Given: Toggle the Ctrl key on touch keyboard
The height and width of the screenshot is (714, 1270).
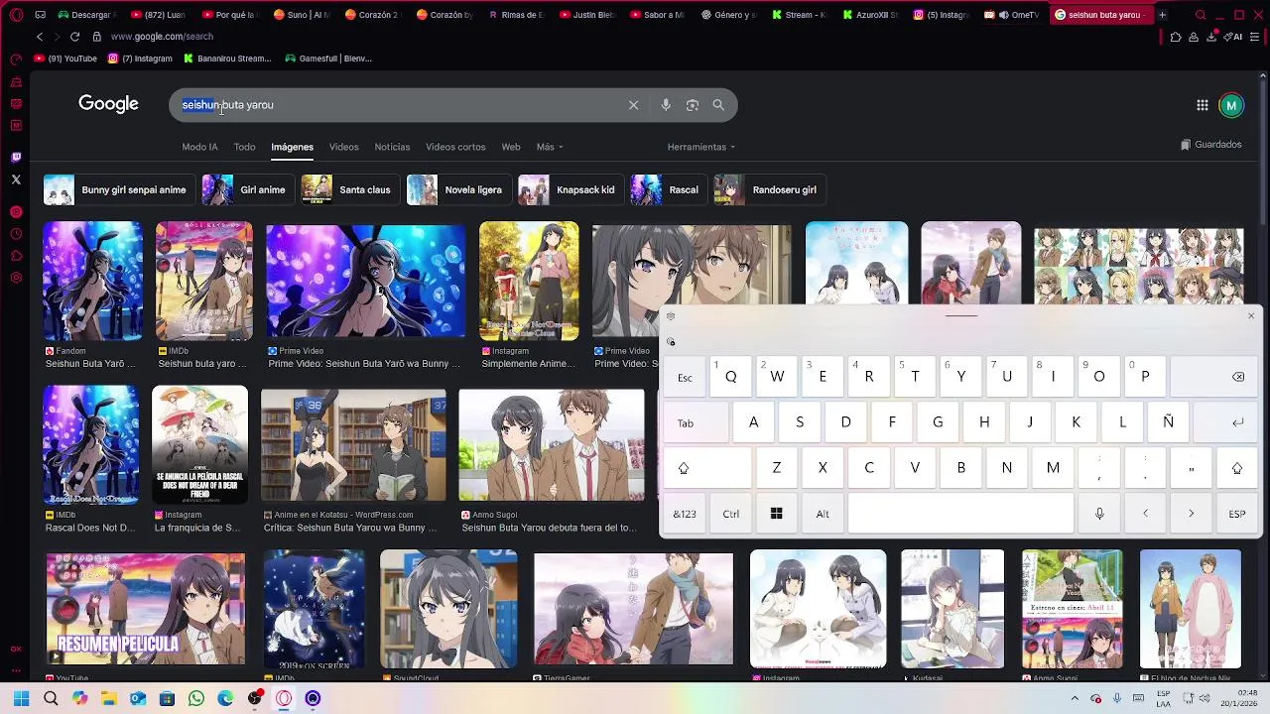Looking at the screenshot, I should click(731, 514).
